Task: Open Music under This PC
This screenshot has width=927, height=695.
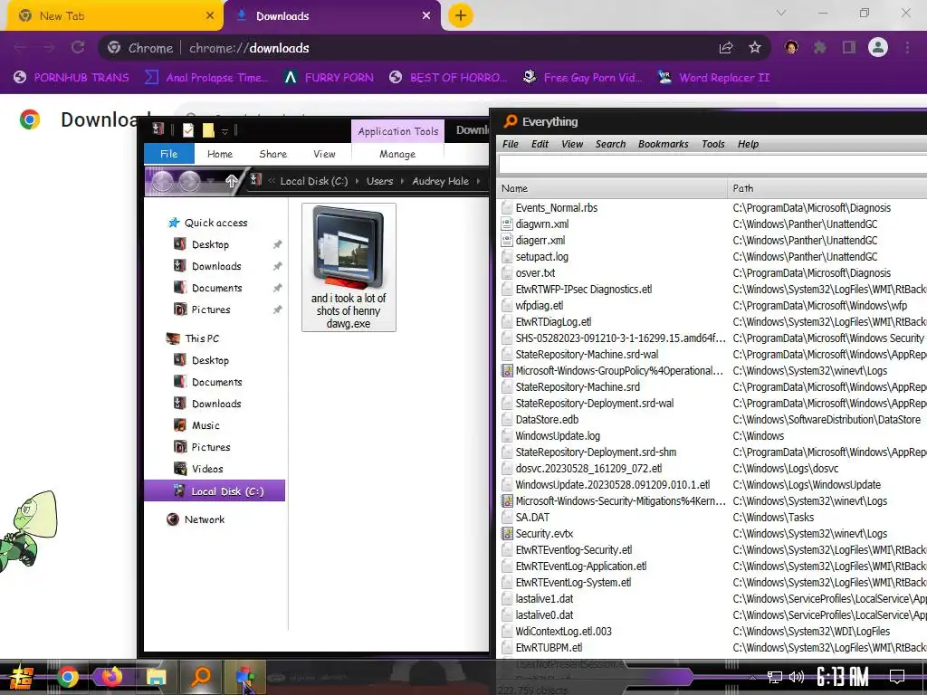Action: (x=205, y=425)
